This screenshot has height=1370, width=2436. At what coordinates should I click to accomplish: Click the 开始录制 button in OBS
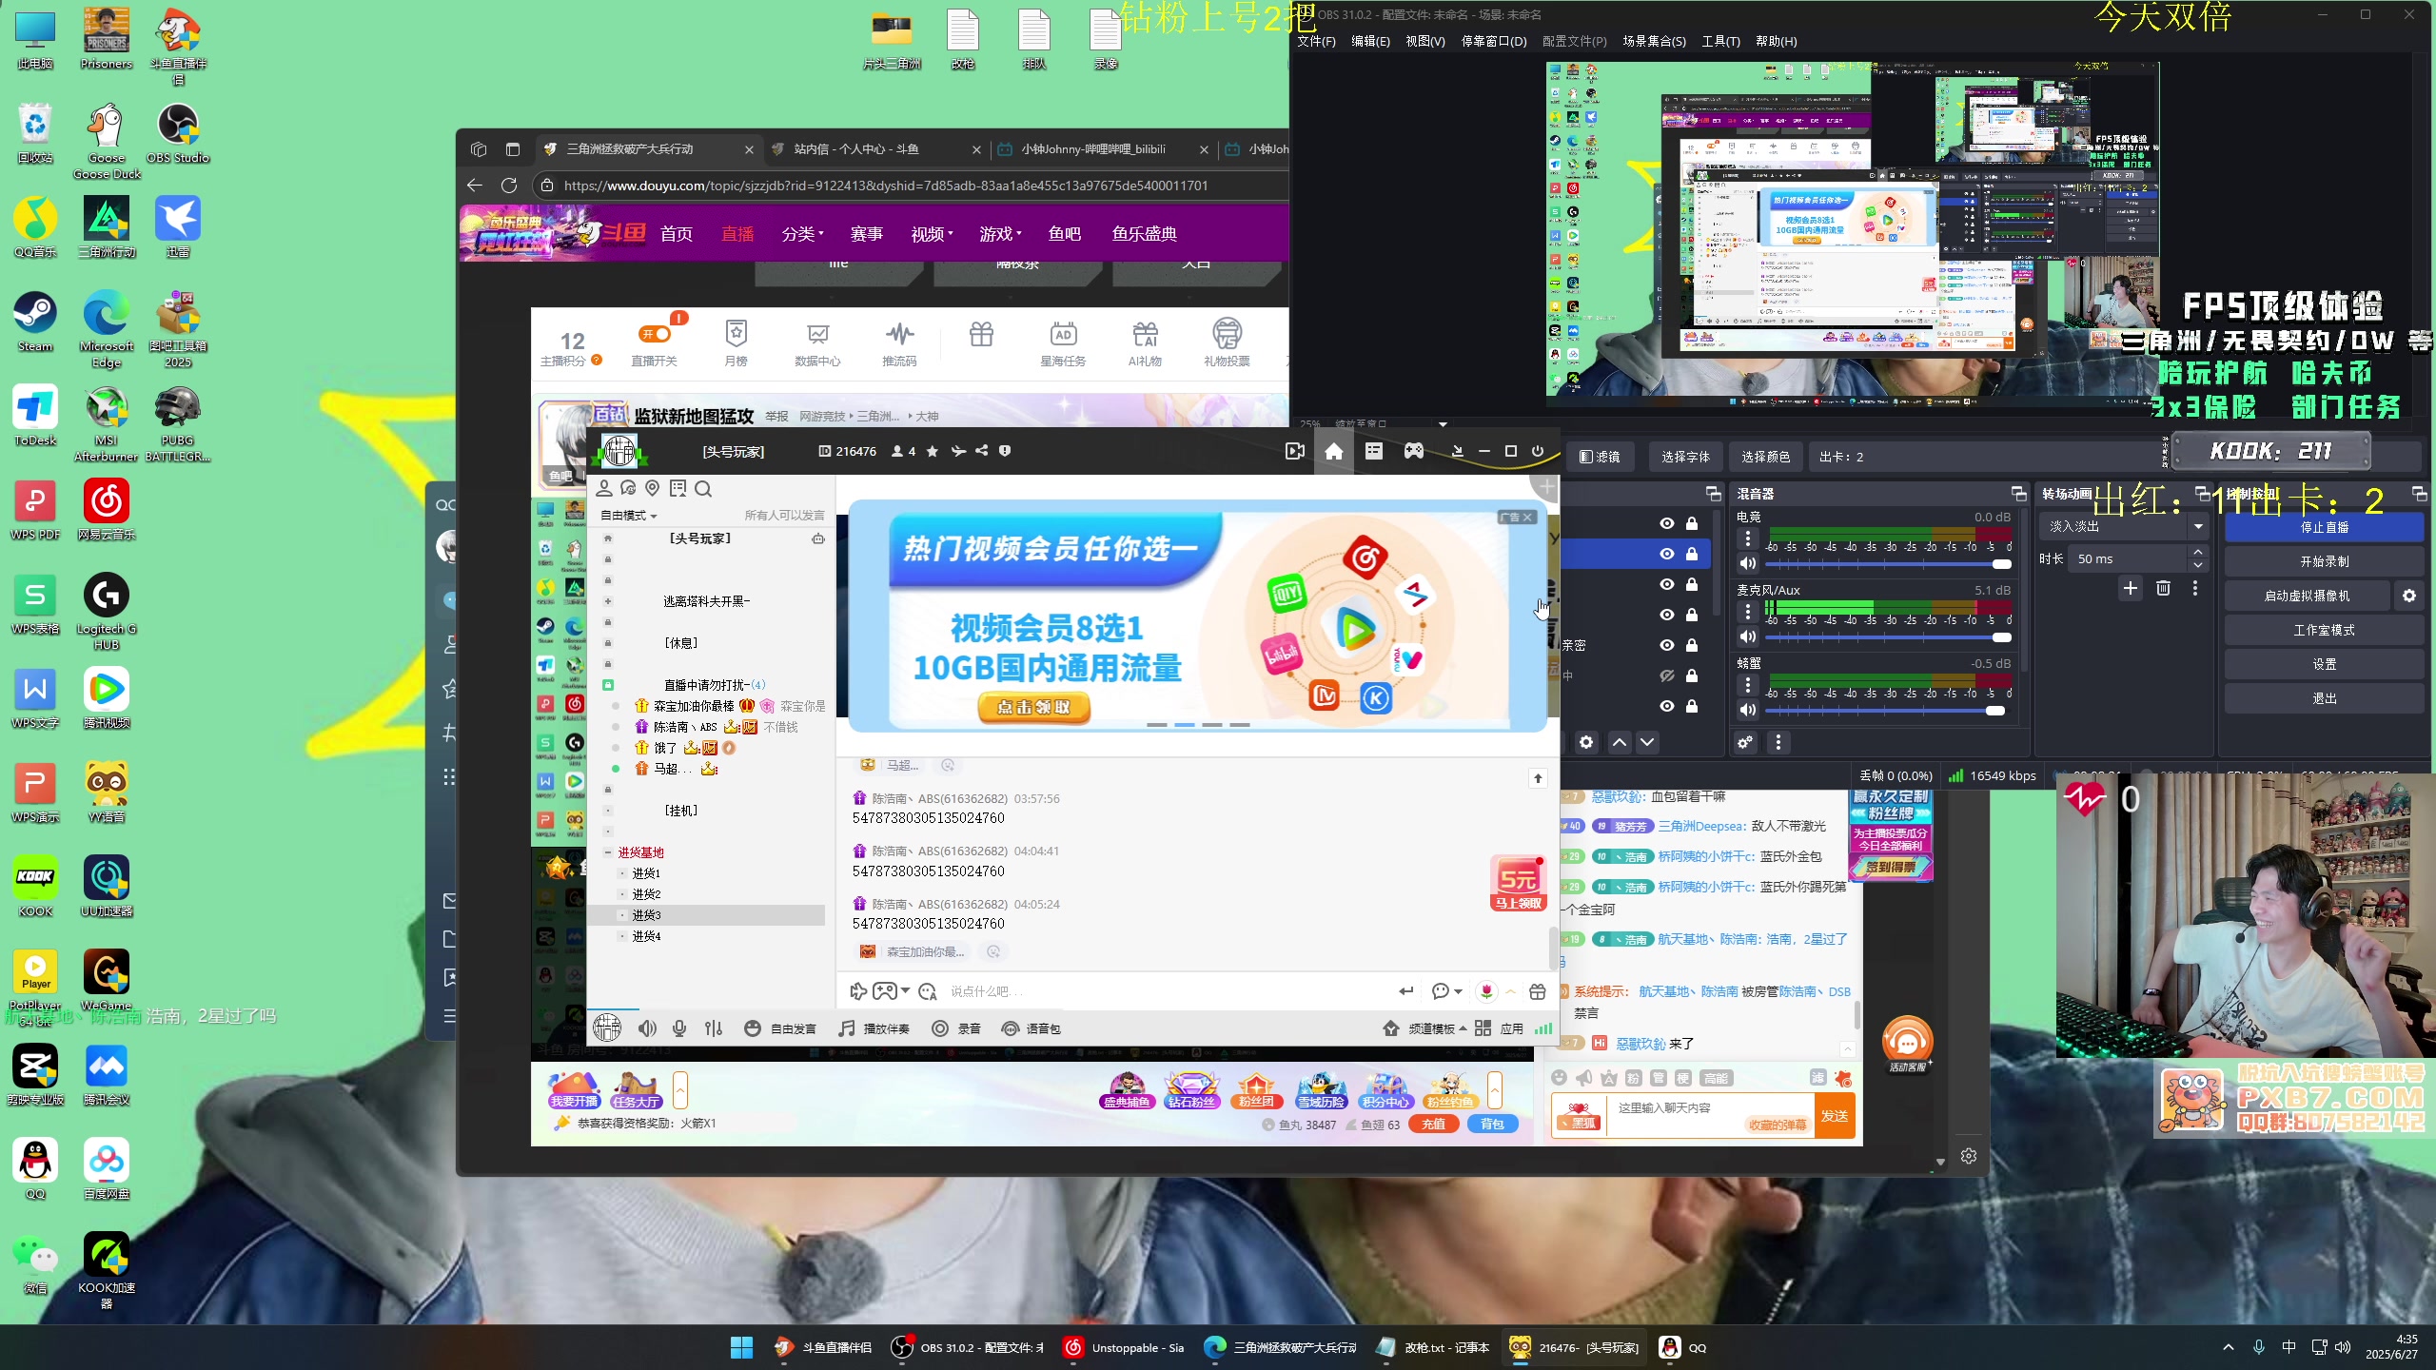tap(2324, 561)
